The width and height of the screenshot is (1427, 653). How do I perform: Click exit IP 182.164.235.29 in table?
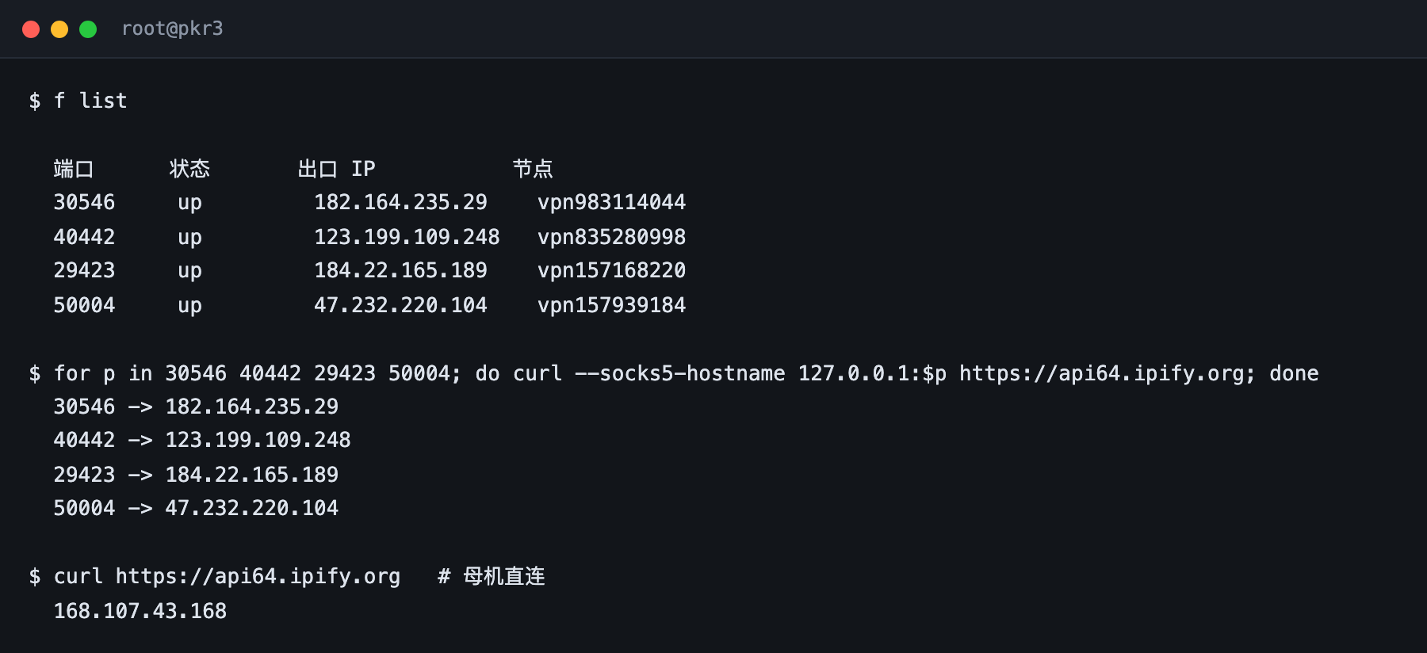coord(400,202)
